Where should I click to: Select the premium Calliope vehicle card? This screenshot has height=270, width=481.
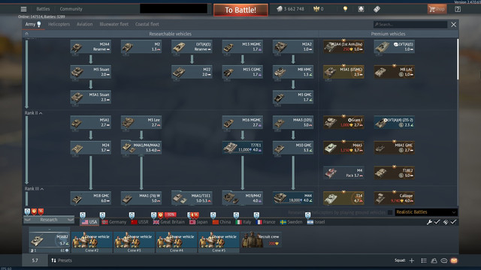click(x=394, y=198)
